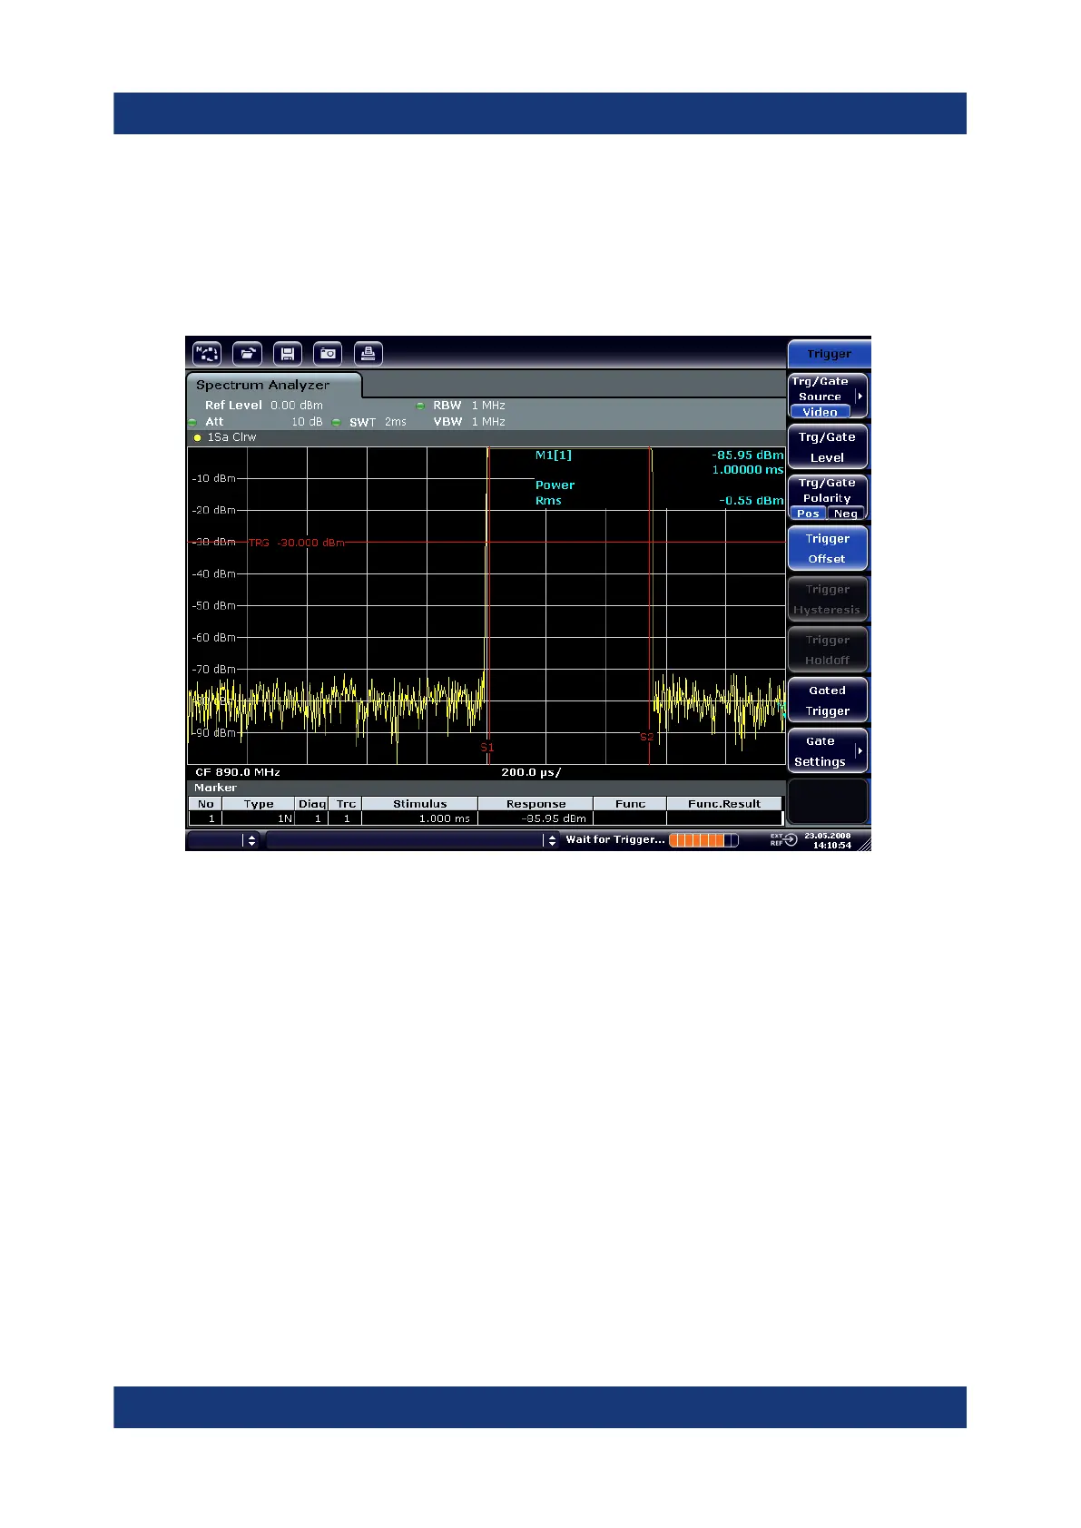This screenshot has width=1081, height=1528.
Task: Click the 1Sa Clrw trace label
Action: point(231,437)
